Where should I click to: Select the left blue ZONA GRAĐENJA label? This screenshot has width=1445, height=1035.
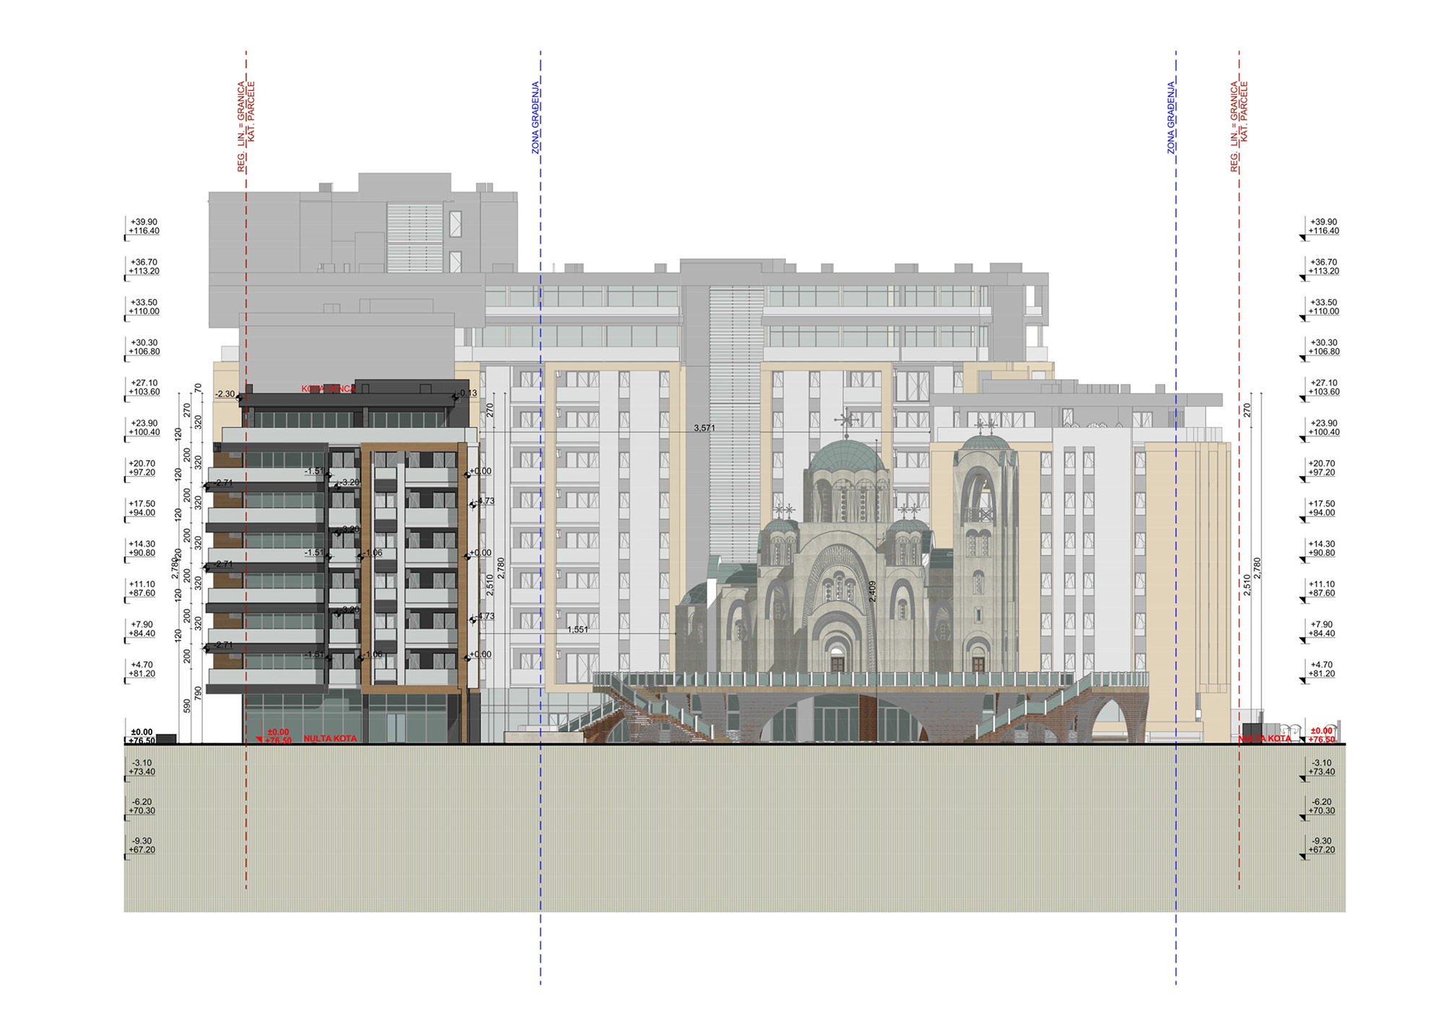coord(535,117)
